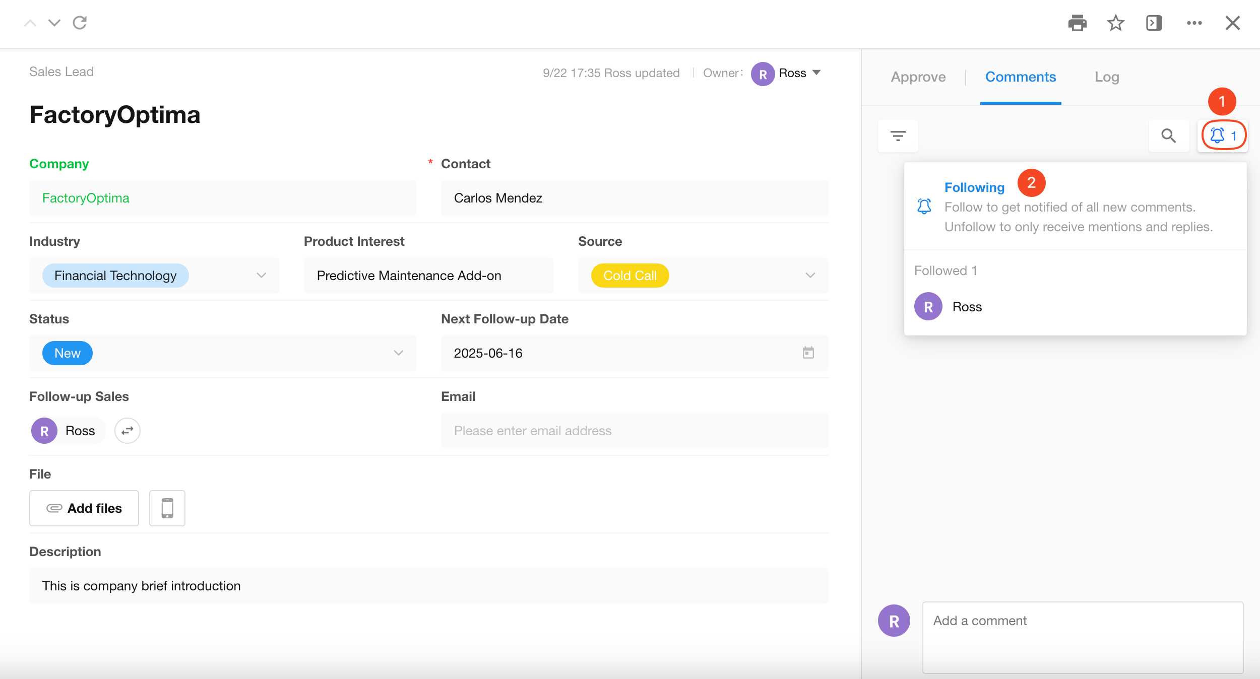The width and height of the screenshot is (1260, 679).
Task: Switch to the Log tab
Action: (x=1106, y=77)
